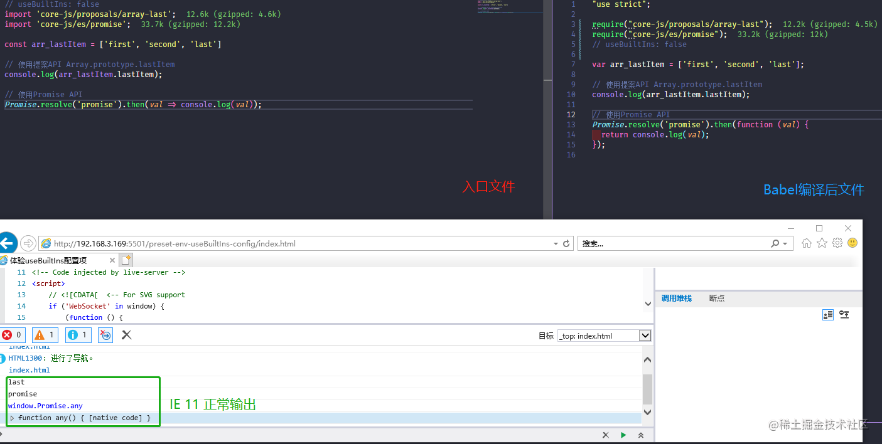882x444 pixels.
Task: Run console input with green play icon
Action: click(x=623, y=435)
